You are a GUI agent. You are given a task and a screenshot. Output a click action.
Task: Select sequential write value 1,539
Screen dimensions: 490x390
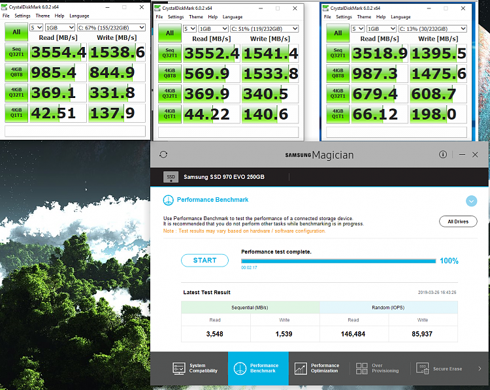coord(284,334)
